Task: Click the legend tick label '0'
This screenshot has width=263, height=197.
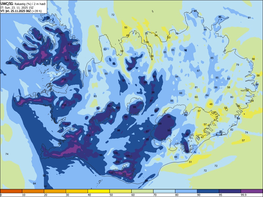Action: click(x=1, y=195)
